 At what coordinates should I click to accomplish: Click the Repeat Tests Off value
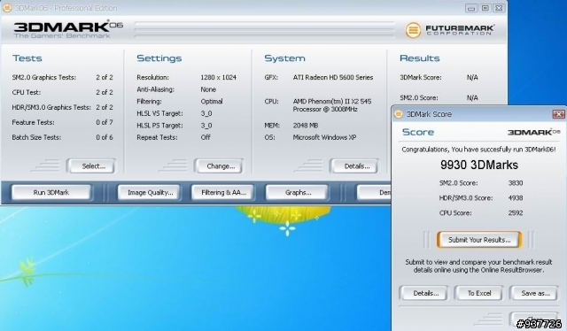tap(206, 137)
